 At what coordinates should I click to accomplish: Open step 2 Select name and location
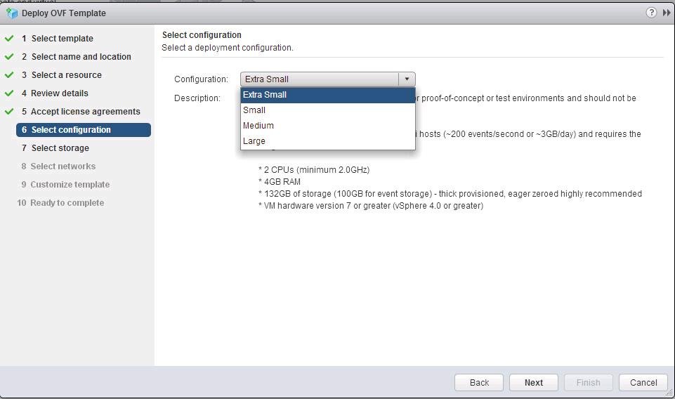(x=81, y=57)
